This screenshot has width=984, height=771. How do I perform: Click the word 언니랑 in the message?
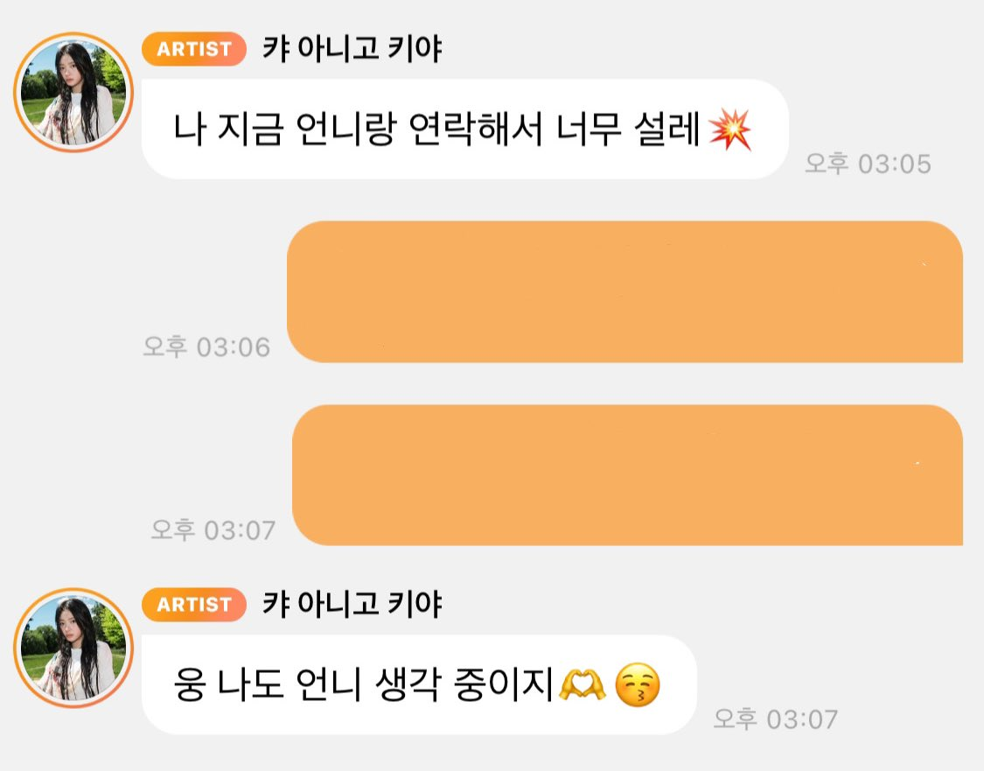pos(345,130)
